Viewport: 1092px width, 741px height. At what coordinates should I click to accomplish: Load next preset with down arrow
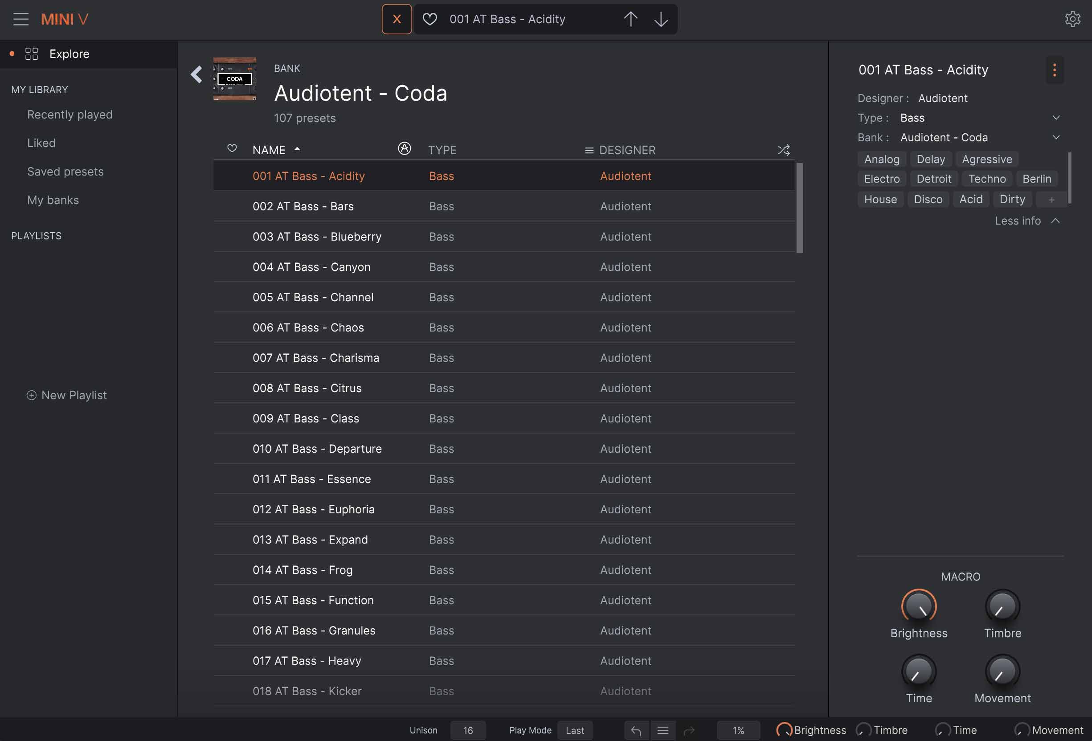point(661,19)
